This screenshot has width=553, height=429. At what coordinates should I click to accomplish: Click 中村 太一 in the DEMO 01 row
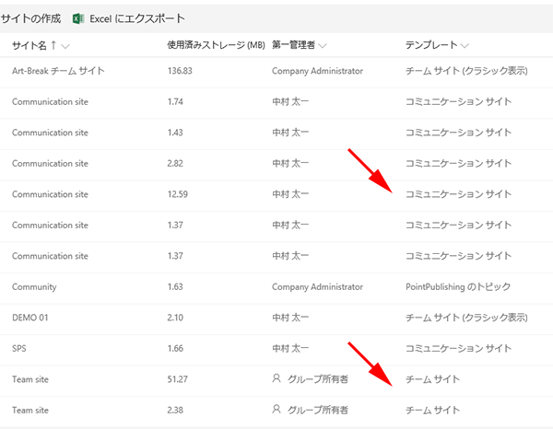point(290,318)
